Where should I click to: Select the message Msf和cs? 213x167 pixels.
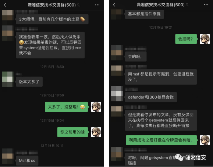[27, 160]
